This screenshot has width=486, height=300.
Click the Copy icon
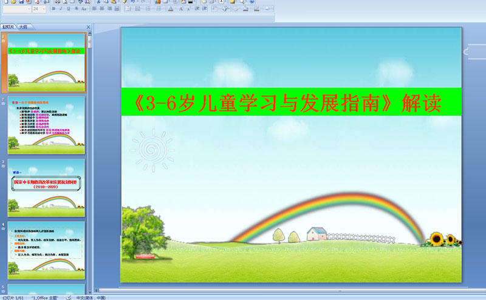[x=106, y=2]
